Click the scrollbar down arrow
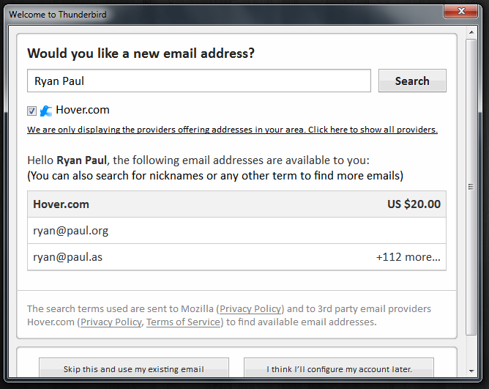This screenshot has height=389, width=489. (471, 371)
